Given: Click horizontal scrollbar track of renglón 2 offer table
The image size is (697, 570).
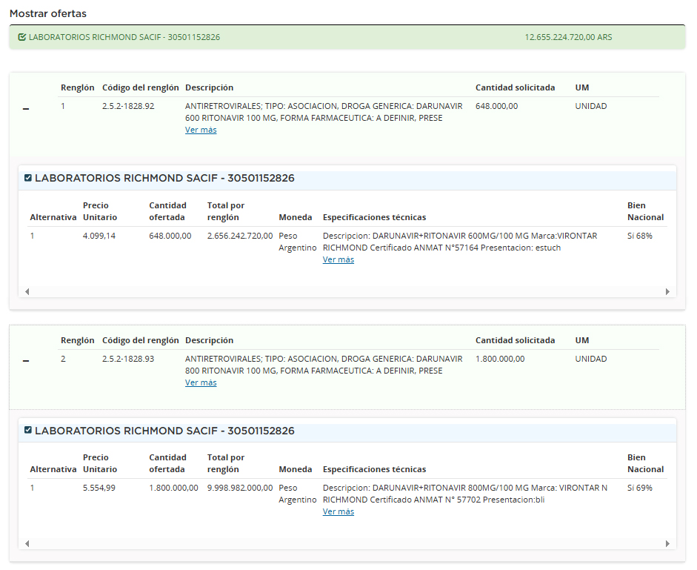Looking at the screenshot, I should click(x=348, y=543).
